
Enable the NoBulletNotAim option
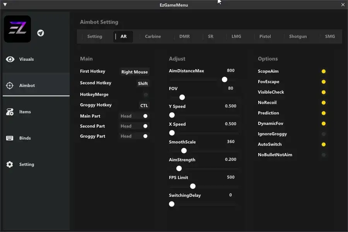coord(323,155)
